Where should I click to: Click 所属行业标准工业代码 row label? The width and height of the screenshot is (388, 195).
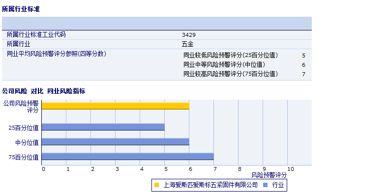point(36,34)
